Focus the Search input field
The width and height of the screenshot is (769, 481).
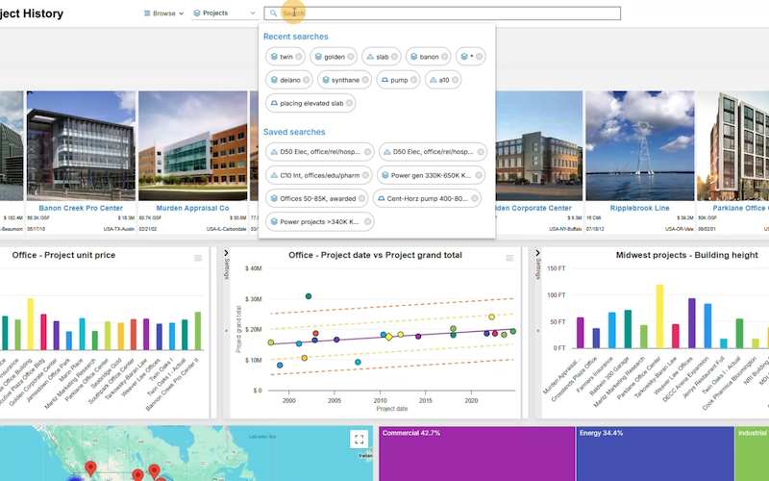[442, 13]
